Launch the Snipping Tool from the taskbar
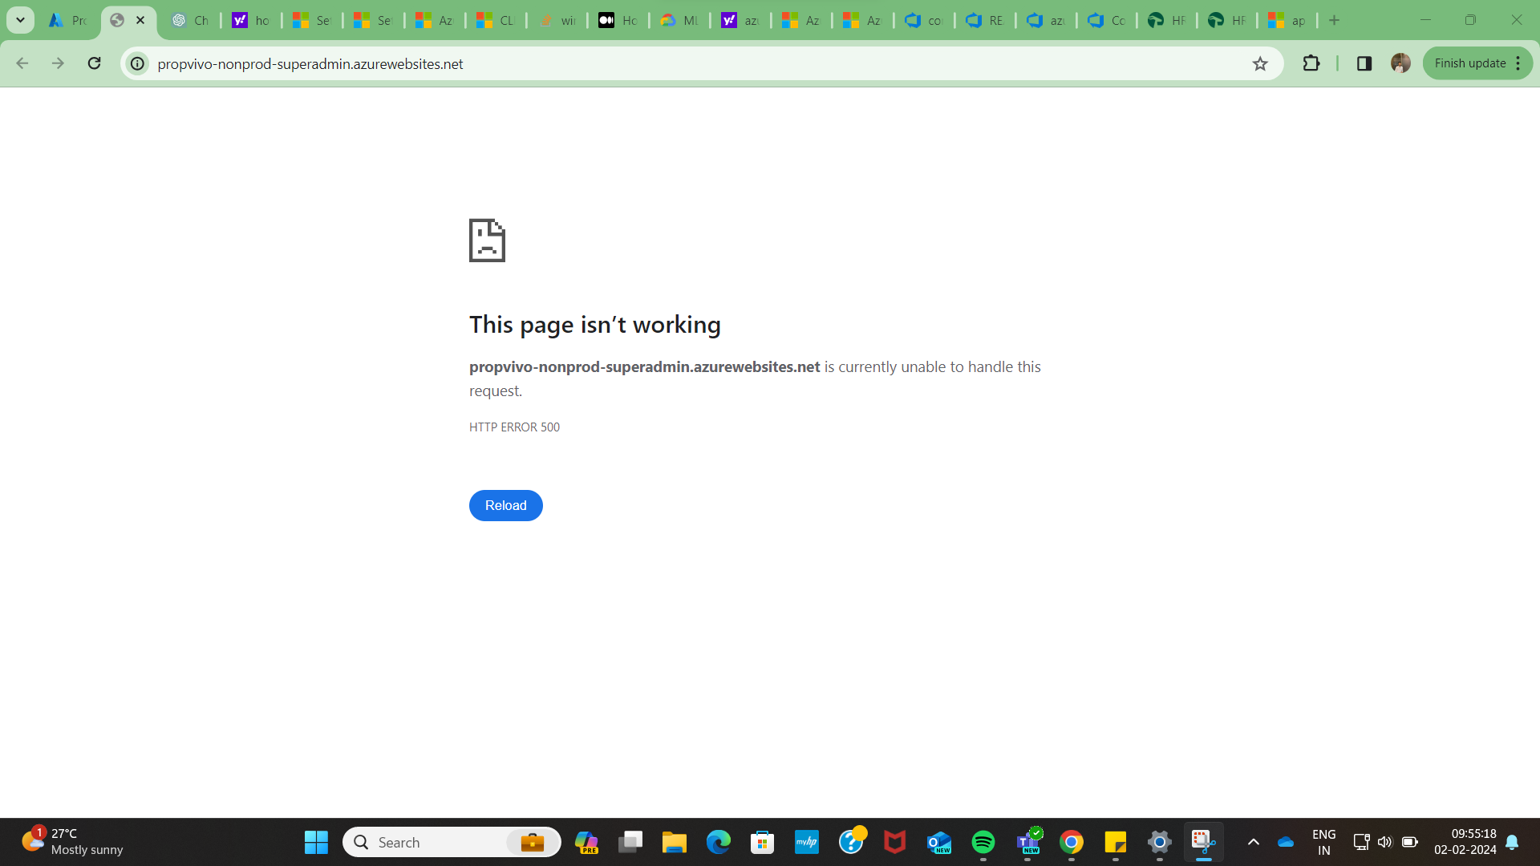 pos(1202,842)
